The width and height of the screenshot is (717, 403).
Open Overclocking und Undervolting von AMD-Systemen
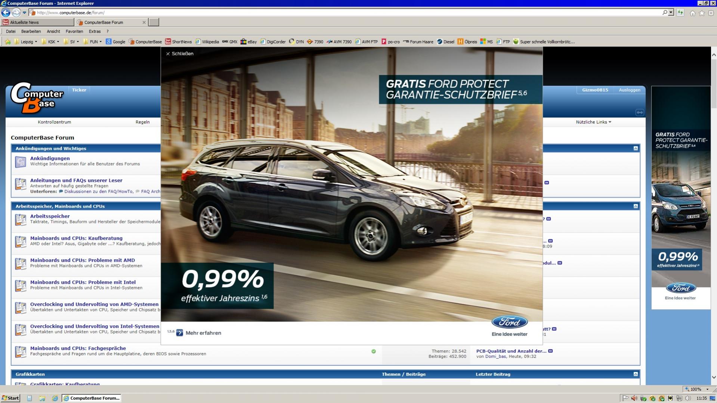pos(94,304)
